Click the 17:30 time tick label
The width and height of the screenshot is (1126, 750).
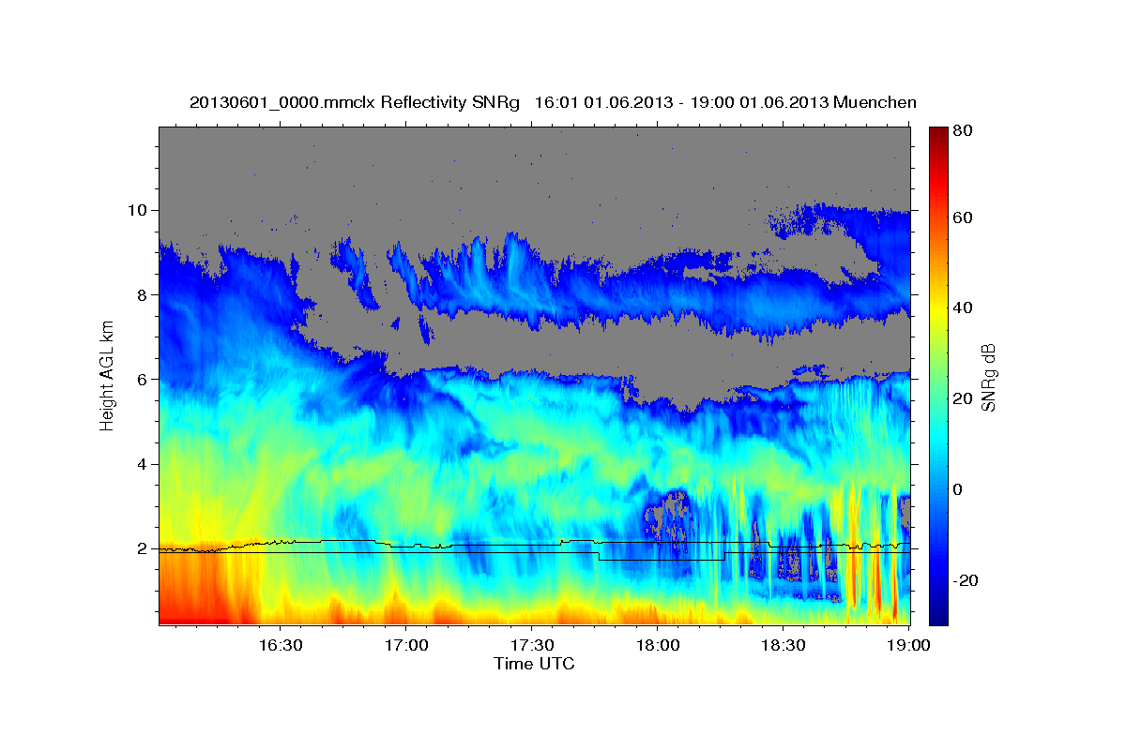click(x=532, y=646)
